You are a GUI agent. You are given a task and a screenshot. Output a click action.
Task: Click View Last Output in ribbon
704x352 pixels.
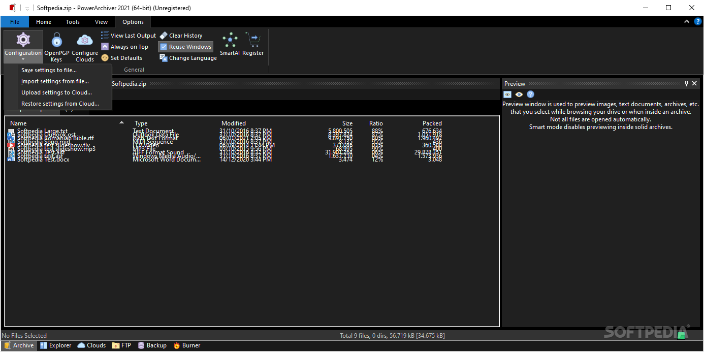(129, 36)
